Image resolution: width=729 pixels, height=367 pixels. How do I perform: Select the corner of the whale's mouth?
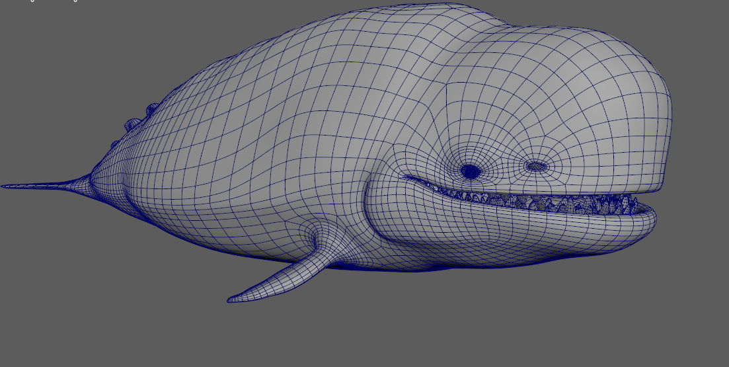click(406, 177)
